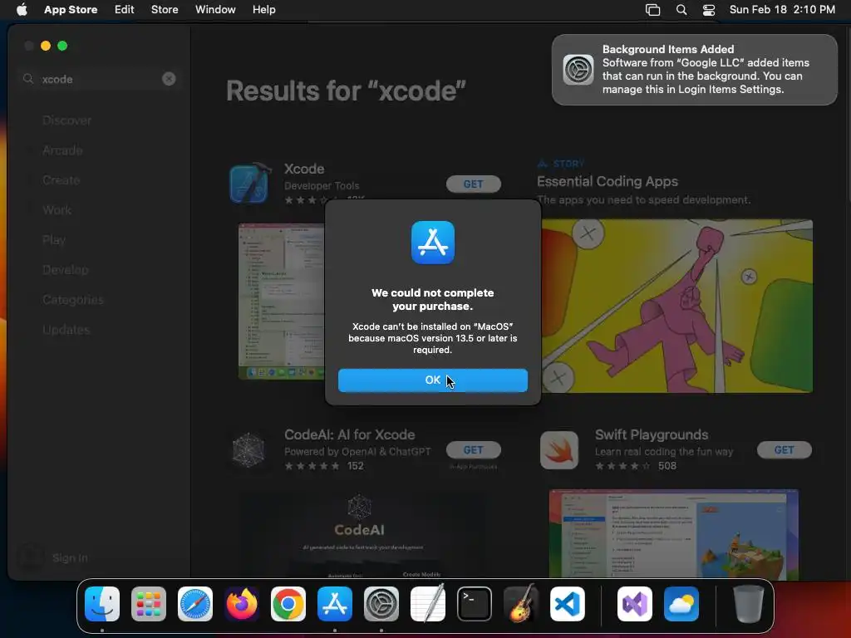This screenshot has height=638, width=851.
Task: Open Terminal from the Dock
Action: coord(475,604)
